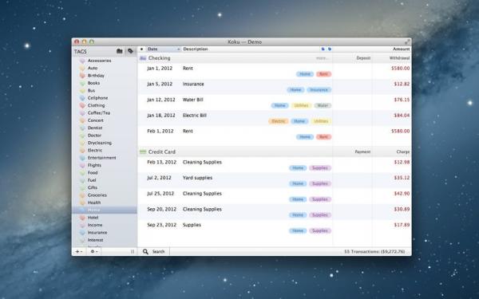Select the Birthday tag icon
The height and width of the screenshot is (299, 479).
tap(82, 76)
